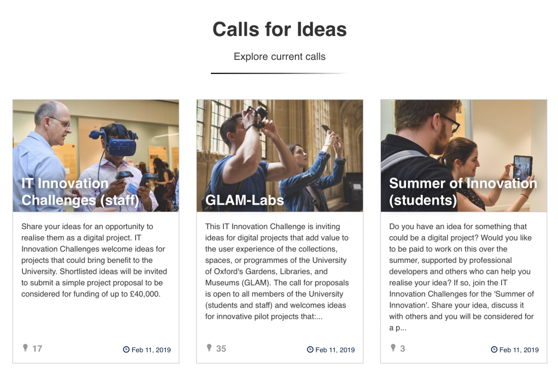Click the lightbulb icon on Summer of Innovation card
The width and height of the screenshot is (558, 375).
[x=393, y=347]
